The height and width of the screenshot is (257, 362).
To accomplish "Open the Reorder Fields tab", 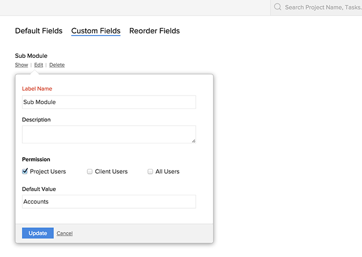I will [154, 31].
